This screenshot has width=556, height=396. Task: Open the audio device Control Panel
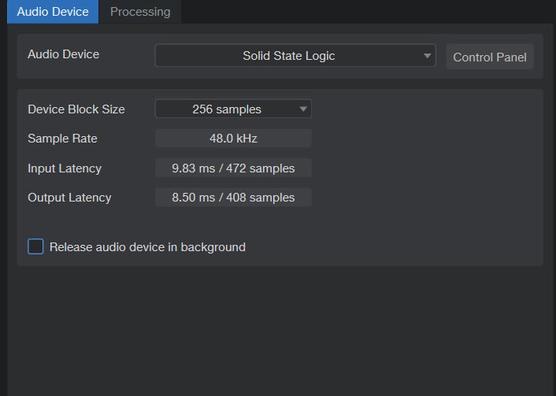pyautogui.click(x=490, y=57)
